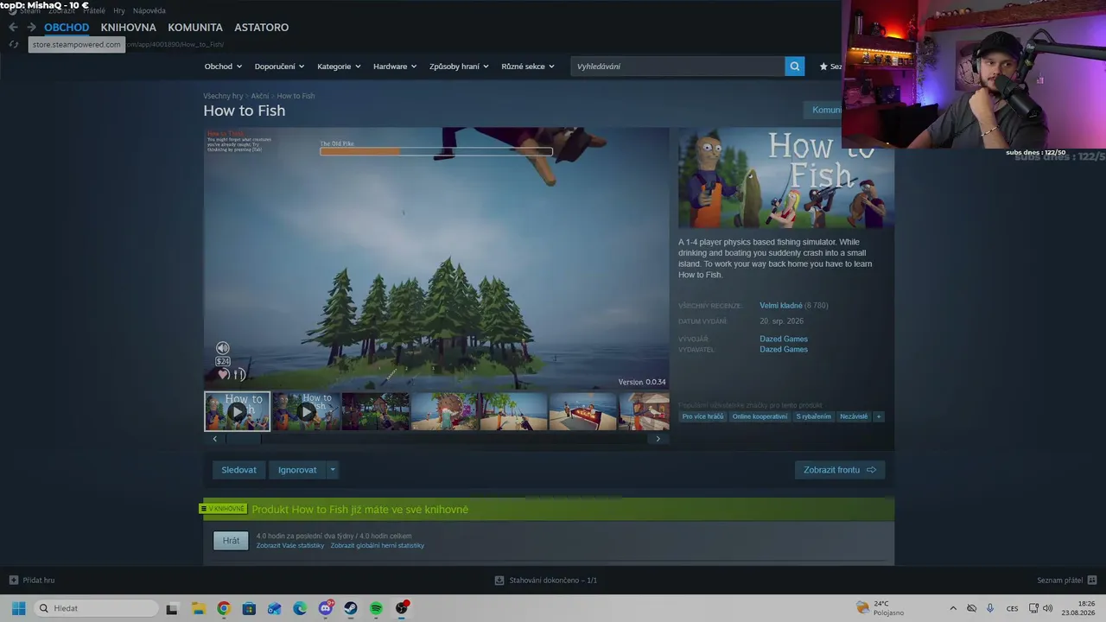Switch to the KOMUNITA tab
This screenshot has height=622, width=1106.
point(195,28)
